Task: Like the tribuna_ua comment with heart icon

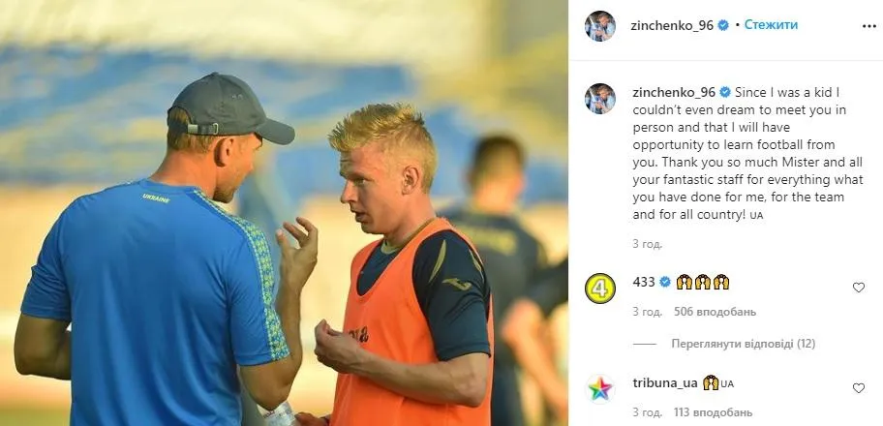Action: coord(858,387)
